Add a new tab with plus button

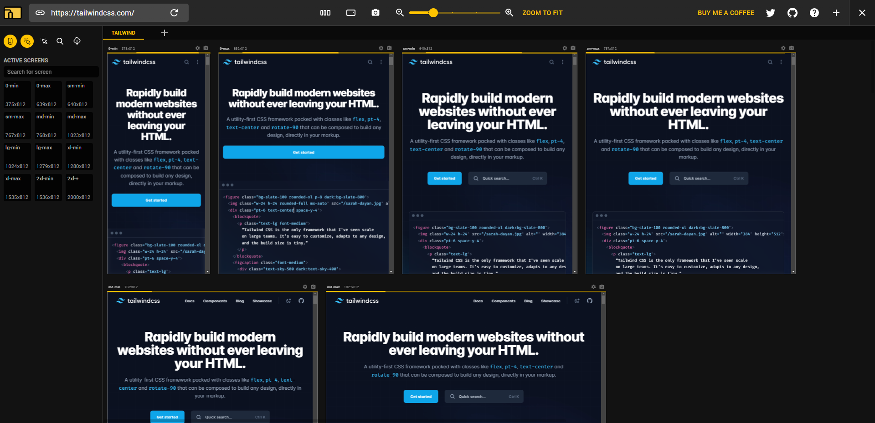165,33
